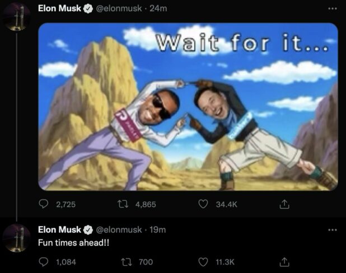Open more options on the second tweet

pyautogui.click(x=333, y=230)
